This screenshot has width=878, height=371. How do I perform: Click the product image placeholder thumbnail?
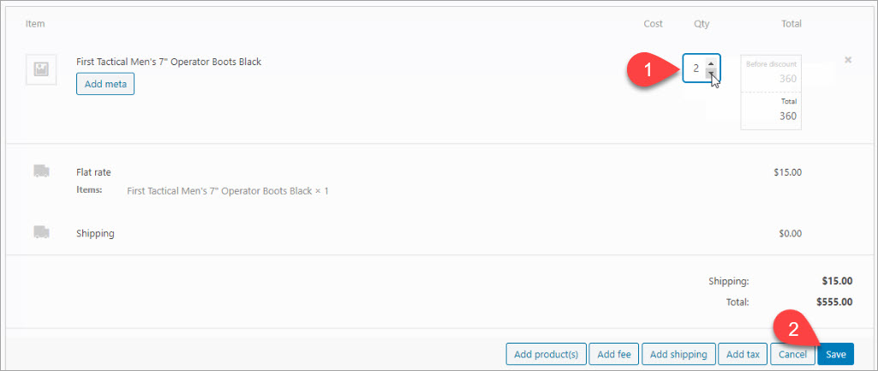(41, 69)
